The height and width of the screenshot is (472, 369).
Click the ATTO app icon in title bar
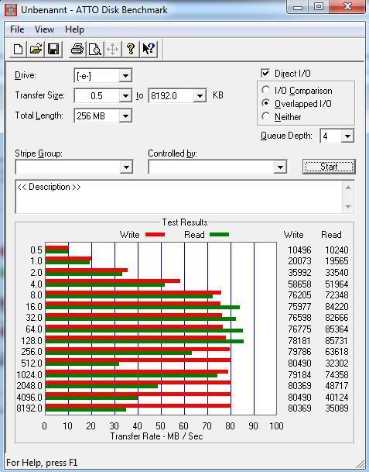coord(11,10)
